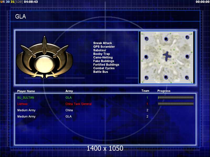
Task: Click the Camo-Netting ability text
Action: tap(103, 57)
